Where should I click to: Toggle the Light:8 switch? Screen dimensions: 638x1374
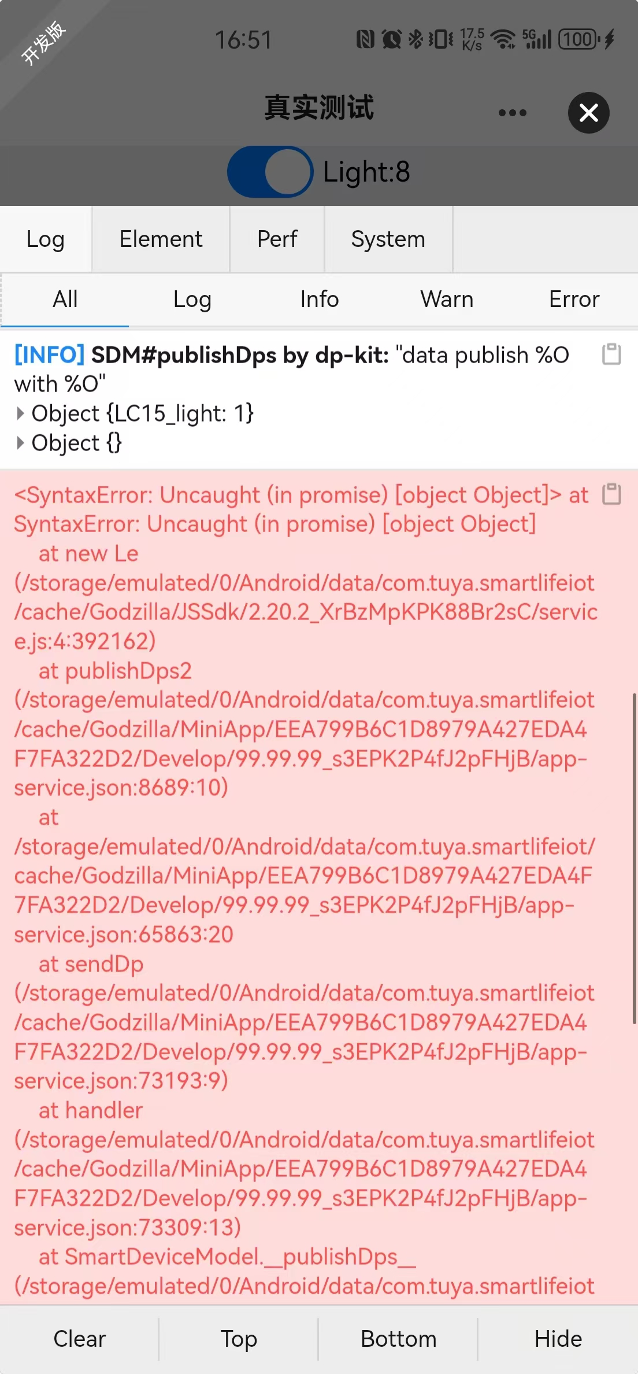pos(270,172)
